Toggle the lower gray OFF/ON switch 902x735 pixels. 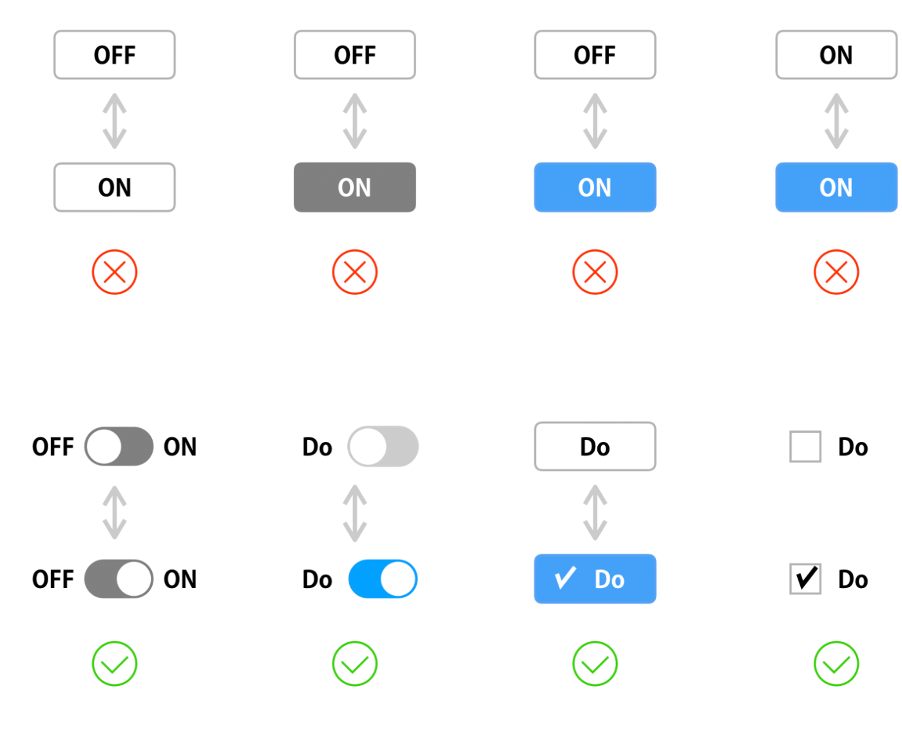119,579
